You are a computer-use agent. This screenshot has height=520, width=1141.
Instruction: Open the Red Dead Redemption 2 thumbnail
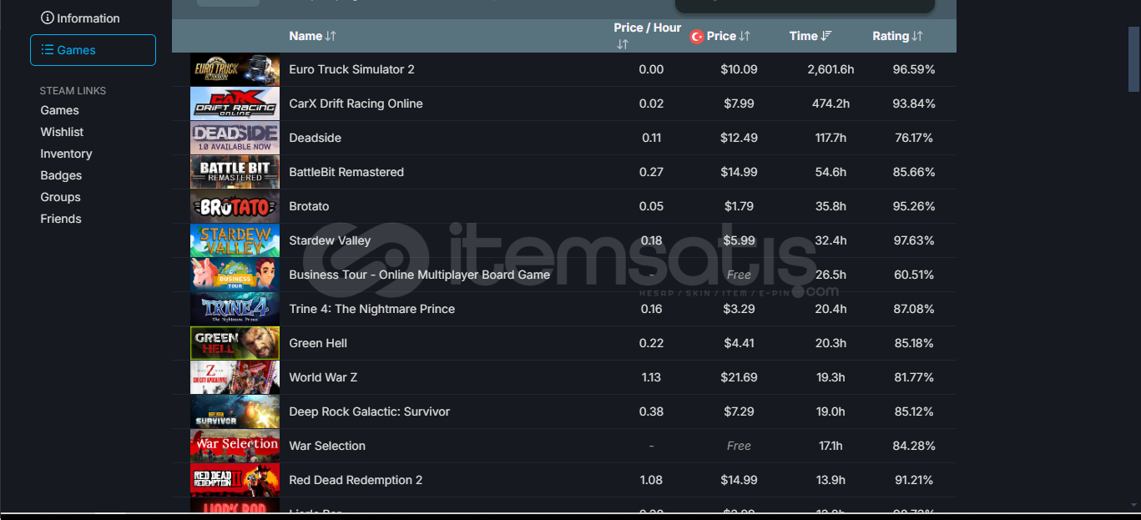(x=235, y=480)
